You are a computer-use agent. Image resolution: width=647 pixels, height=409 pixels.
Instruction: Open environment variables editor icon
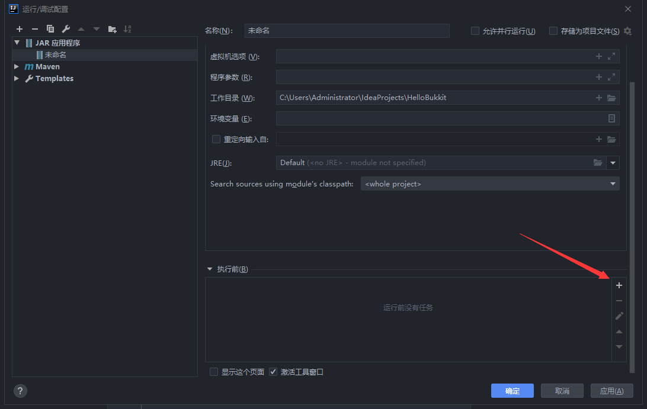pos(612,118)
